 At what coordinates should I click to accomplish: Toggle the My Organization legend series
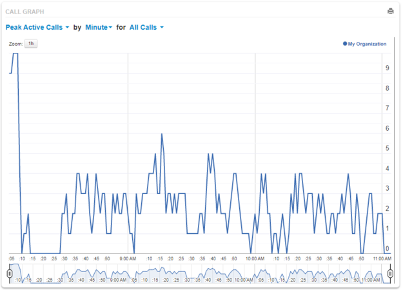[x=367, y=44]
